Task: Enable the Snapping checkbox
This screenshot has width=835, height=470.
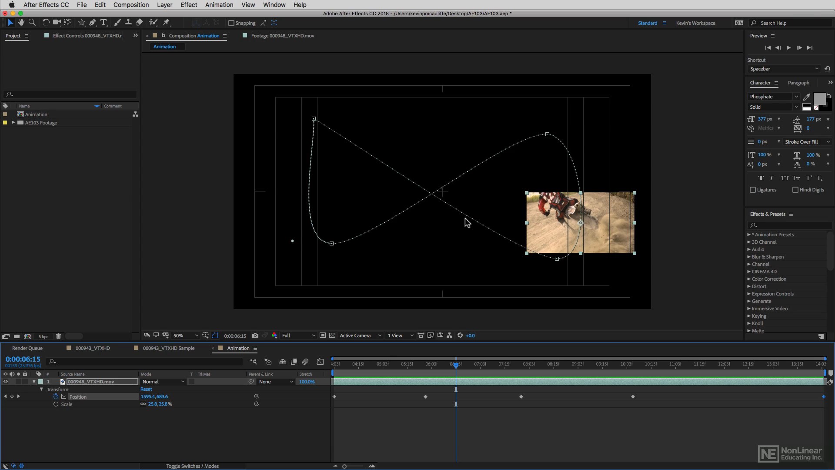Action: coord(231,23)
